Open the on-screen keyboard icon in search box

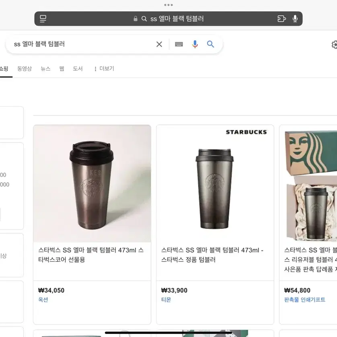click(x=179, y=44)
